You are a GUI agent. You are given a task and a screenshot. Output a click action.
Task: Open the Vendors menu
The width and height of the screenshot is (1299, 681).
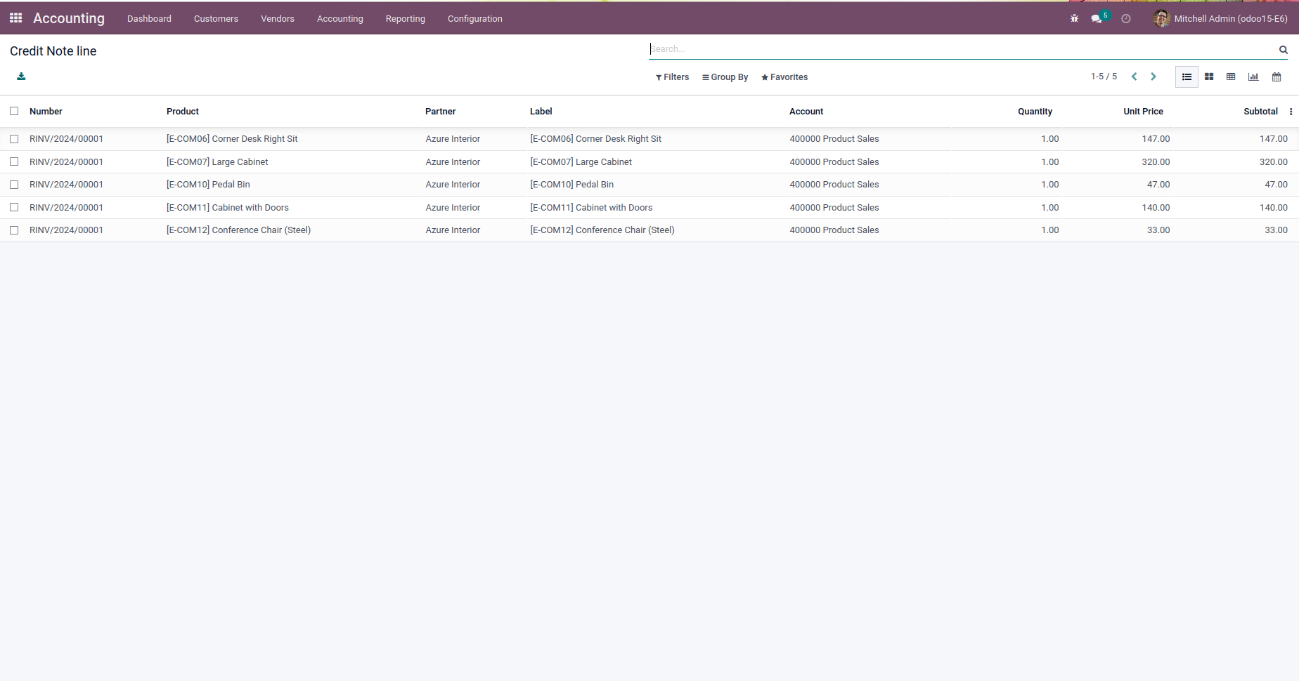pos(278,19)
